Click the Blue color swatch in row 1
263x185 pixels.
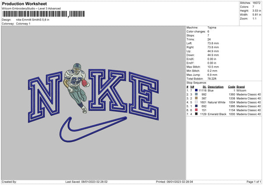click(196, 90)
